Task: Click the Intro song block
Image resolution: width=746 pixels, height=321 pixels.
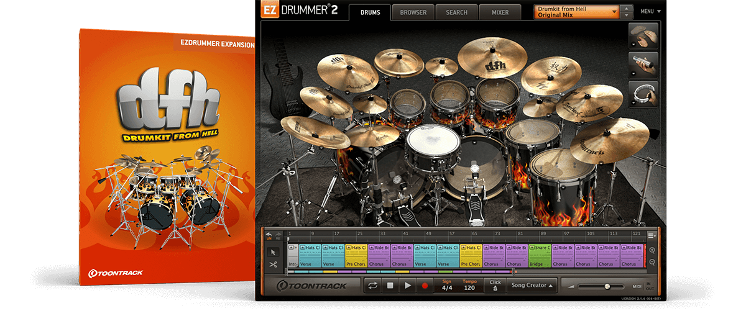Action: coord(293,255)
